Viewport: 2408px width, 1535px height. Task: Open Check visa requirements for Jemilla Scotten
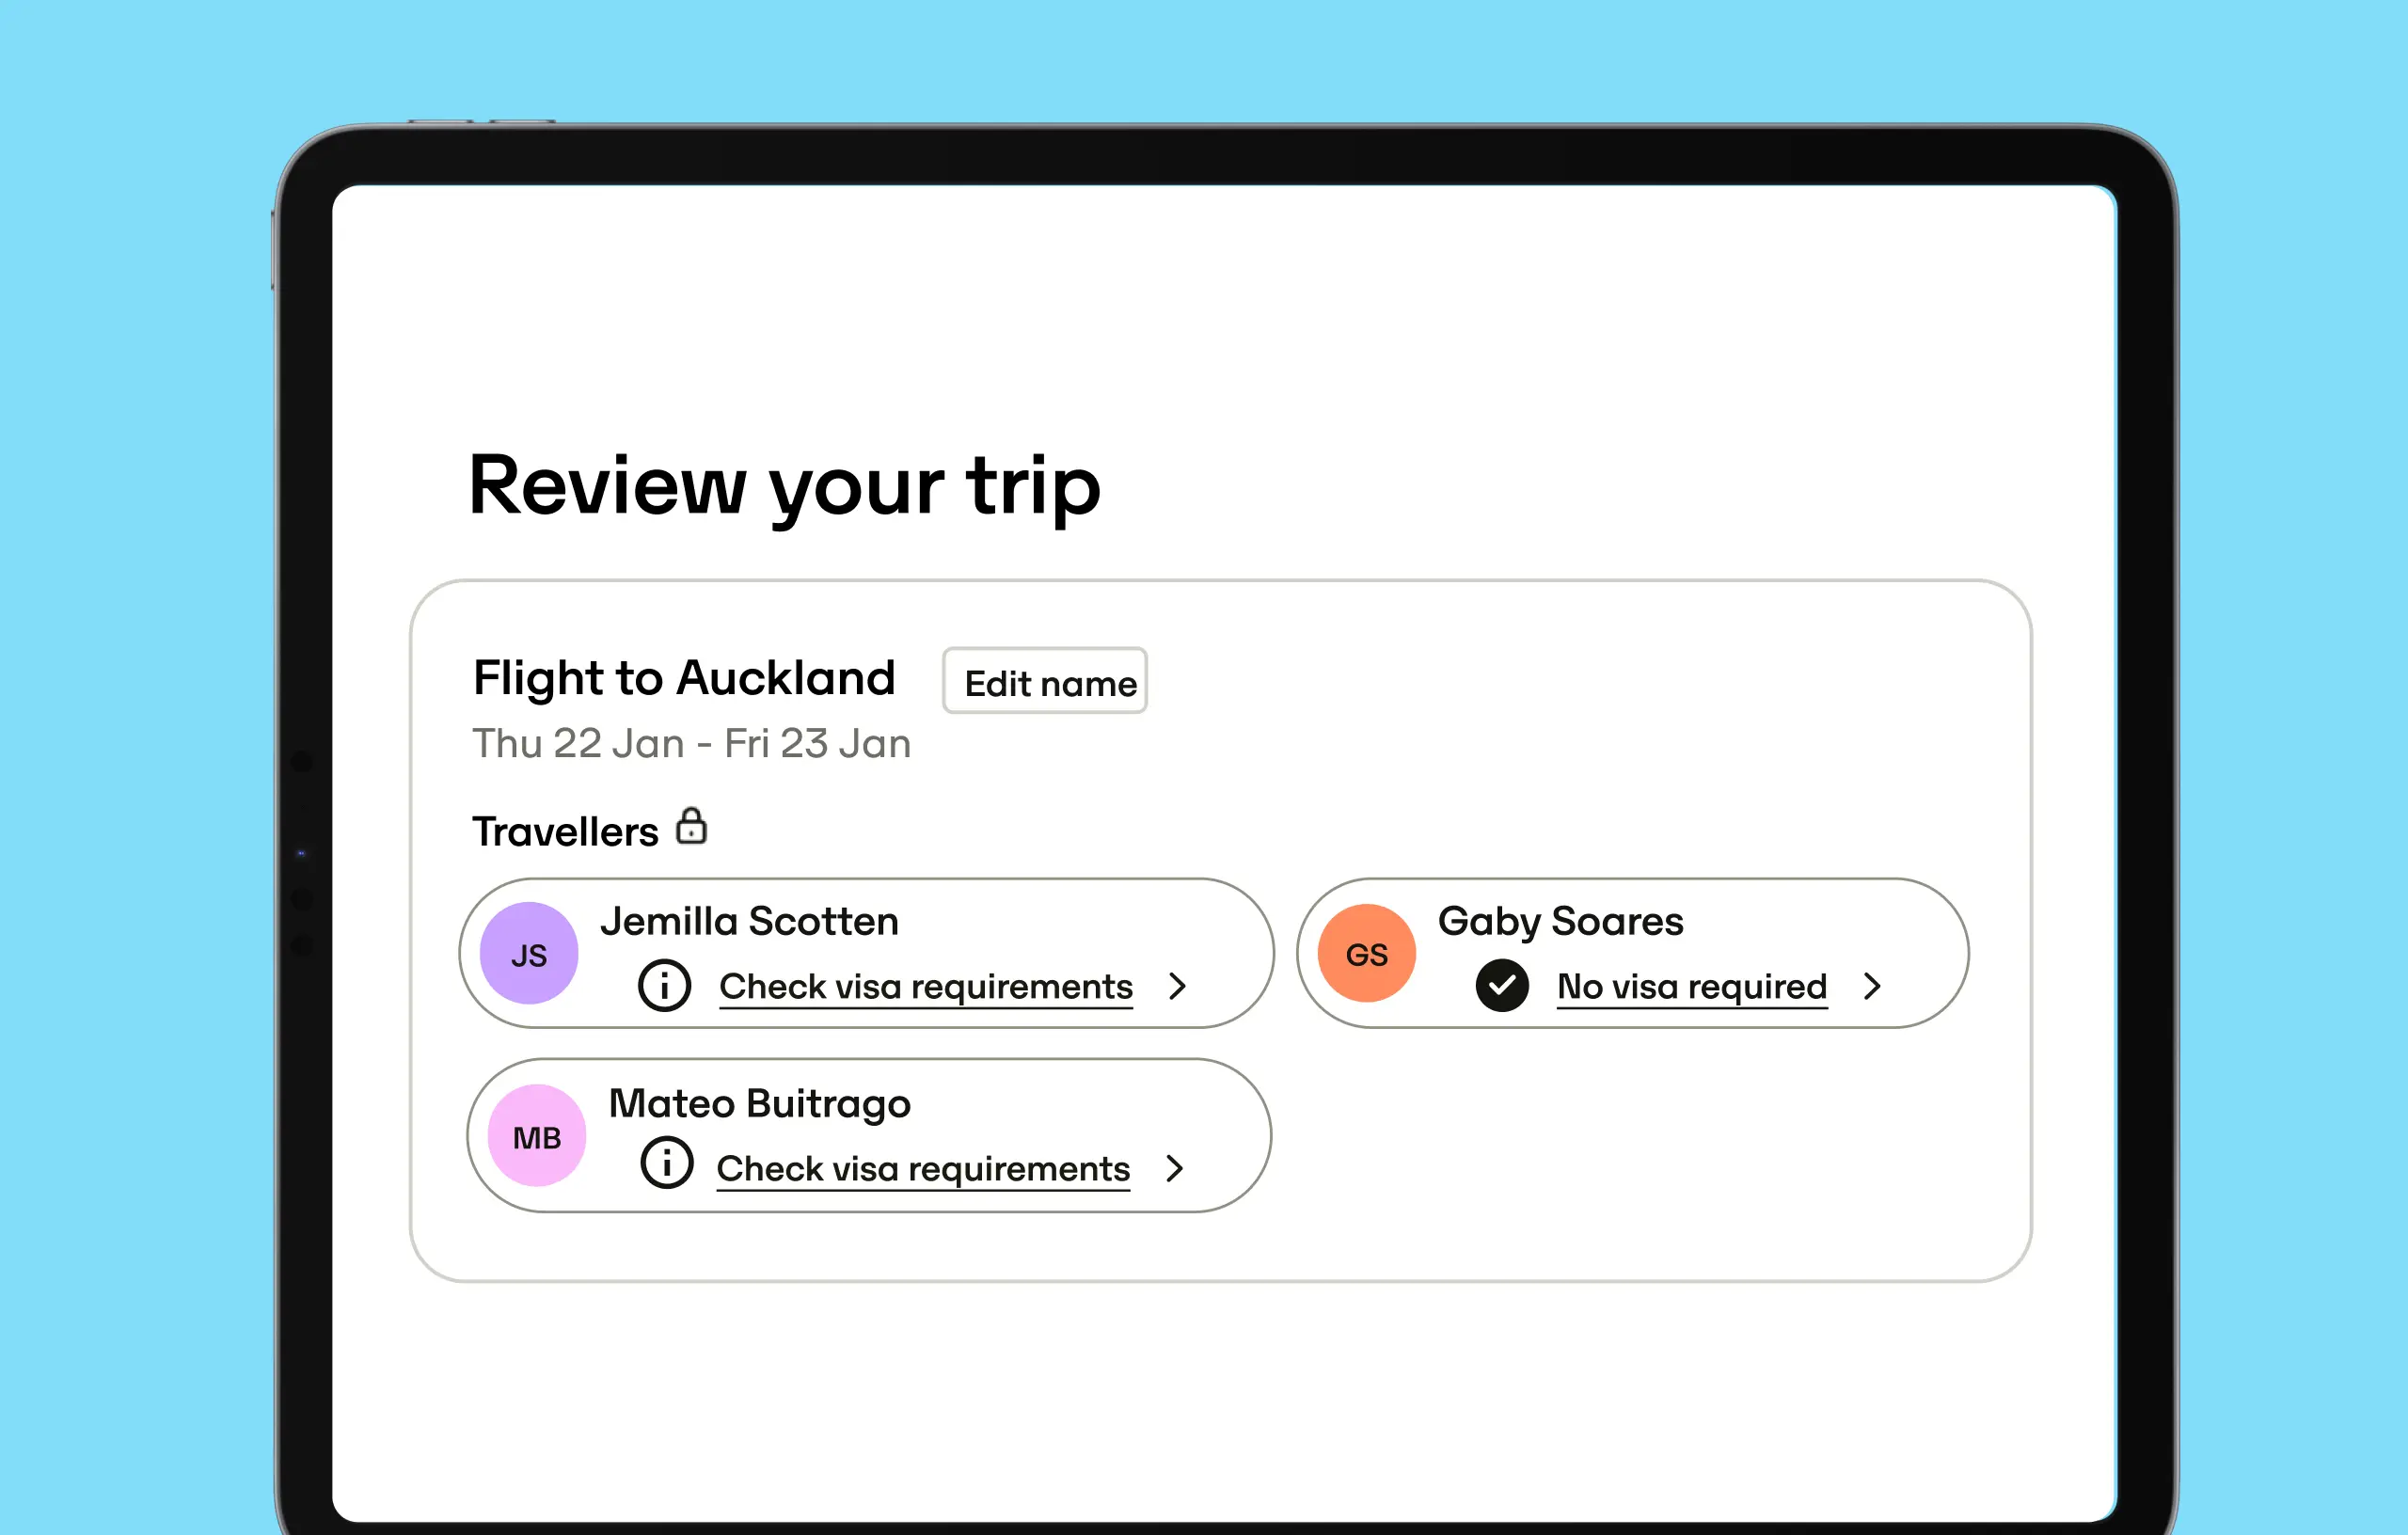[926, 986]
